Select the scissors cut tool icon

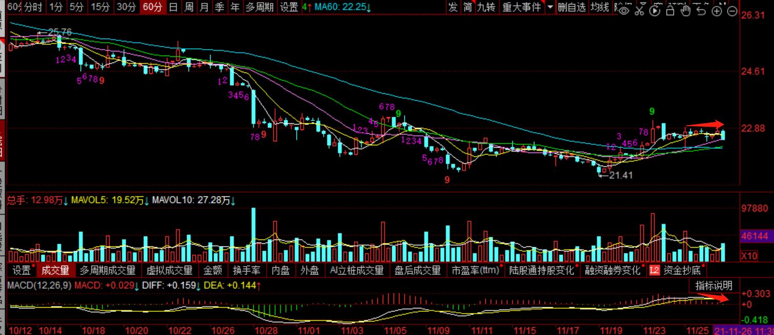point(639,11)
